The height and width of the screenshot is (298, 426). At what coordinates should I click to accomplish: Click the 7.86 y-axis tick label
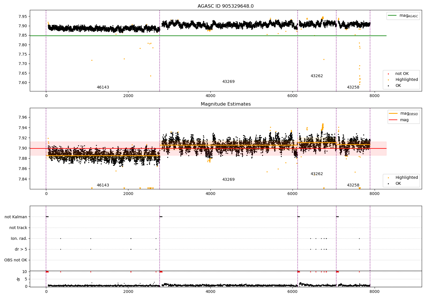tap(22, 169)
